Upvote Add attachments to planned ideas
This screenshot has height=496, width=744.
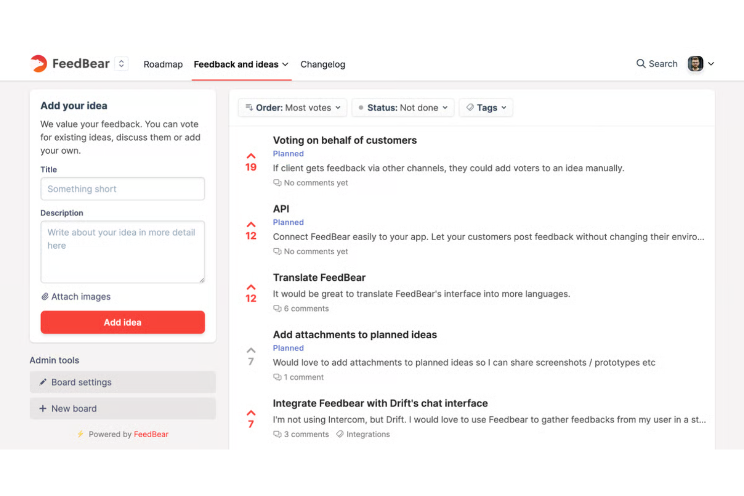251,350
